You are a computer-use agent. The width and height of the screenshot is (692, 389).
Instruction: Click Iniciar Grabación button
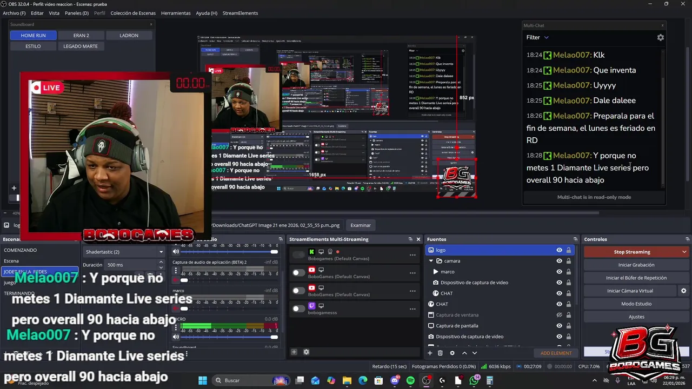636,265
